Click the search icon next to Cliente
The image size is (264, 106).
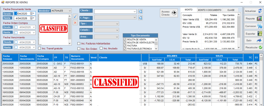click(x=141, y=11)
